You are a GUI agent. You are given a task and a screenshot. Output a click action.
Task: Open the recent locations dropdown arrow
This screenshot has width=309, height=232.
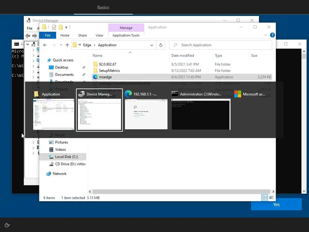click(61, 45)
